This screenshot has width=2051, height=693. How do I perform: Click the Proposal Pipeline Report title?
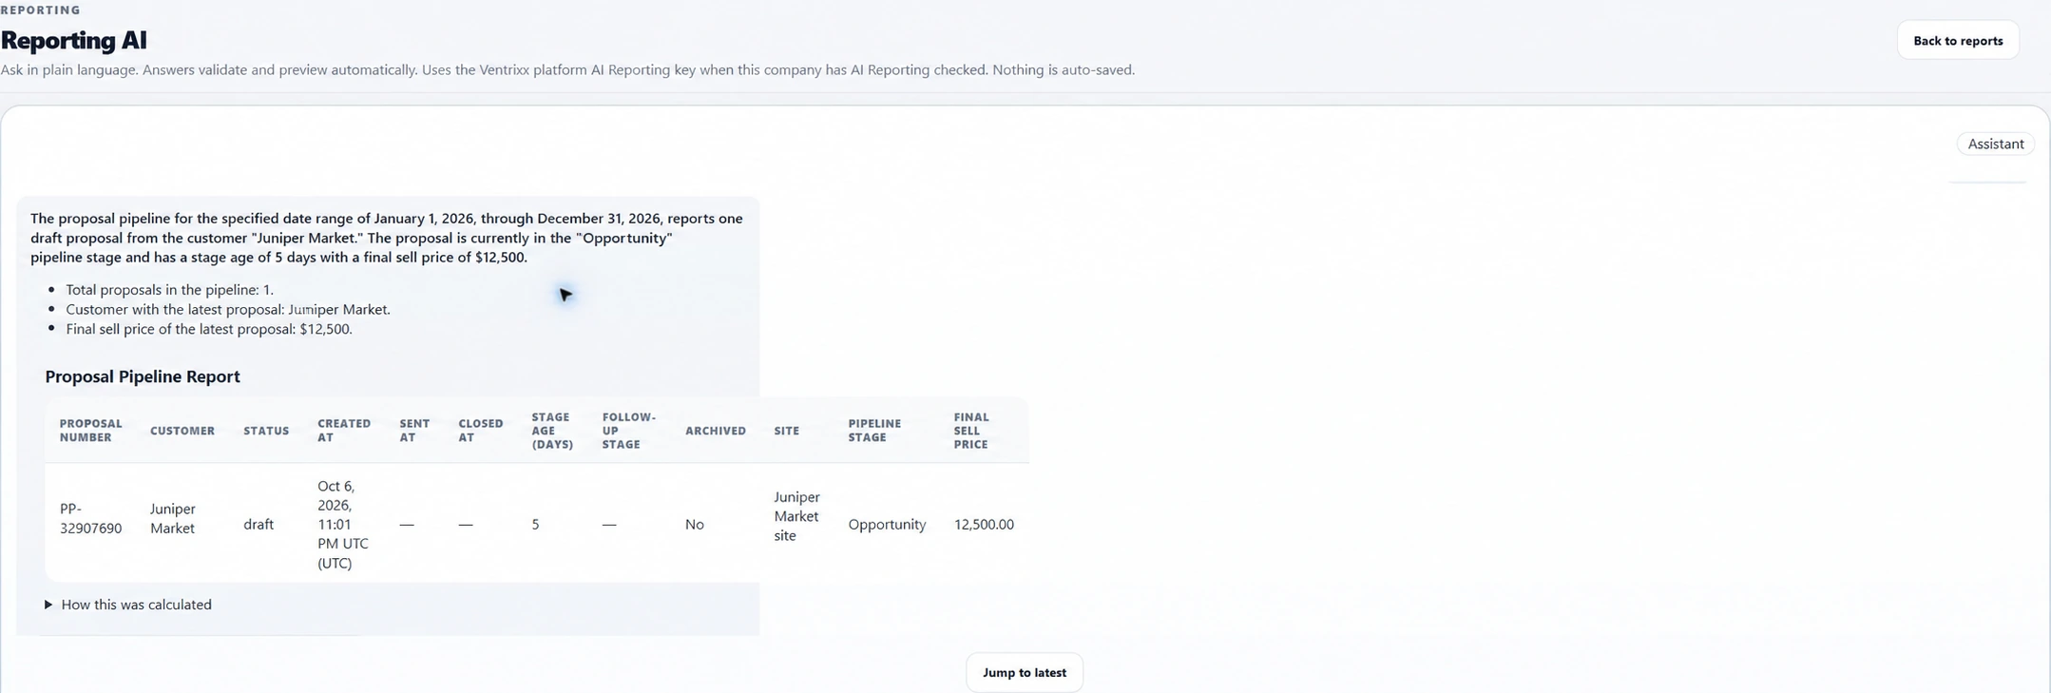click(x=143, y=376)
